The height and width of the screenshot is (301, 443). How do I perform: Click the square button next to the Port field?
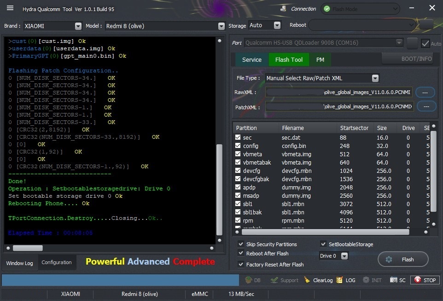point(412,43)
